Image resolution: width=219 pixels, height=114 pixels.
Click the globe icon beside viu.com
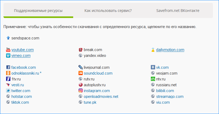pyautogui.click(x=153, y=102)
